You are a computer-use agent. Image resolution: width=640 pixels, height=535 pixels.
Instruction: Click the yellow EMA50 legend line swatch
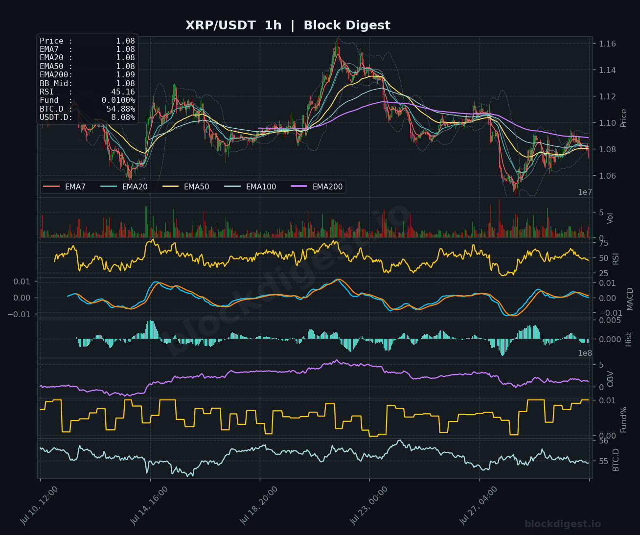pyautogui.click(x=170, y=187)
